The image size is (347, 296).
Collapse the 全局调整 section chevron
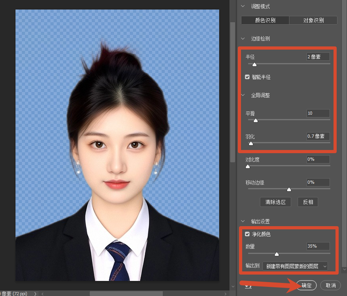(243, 95)
